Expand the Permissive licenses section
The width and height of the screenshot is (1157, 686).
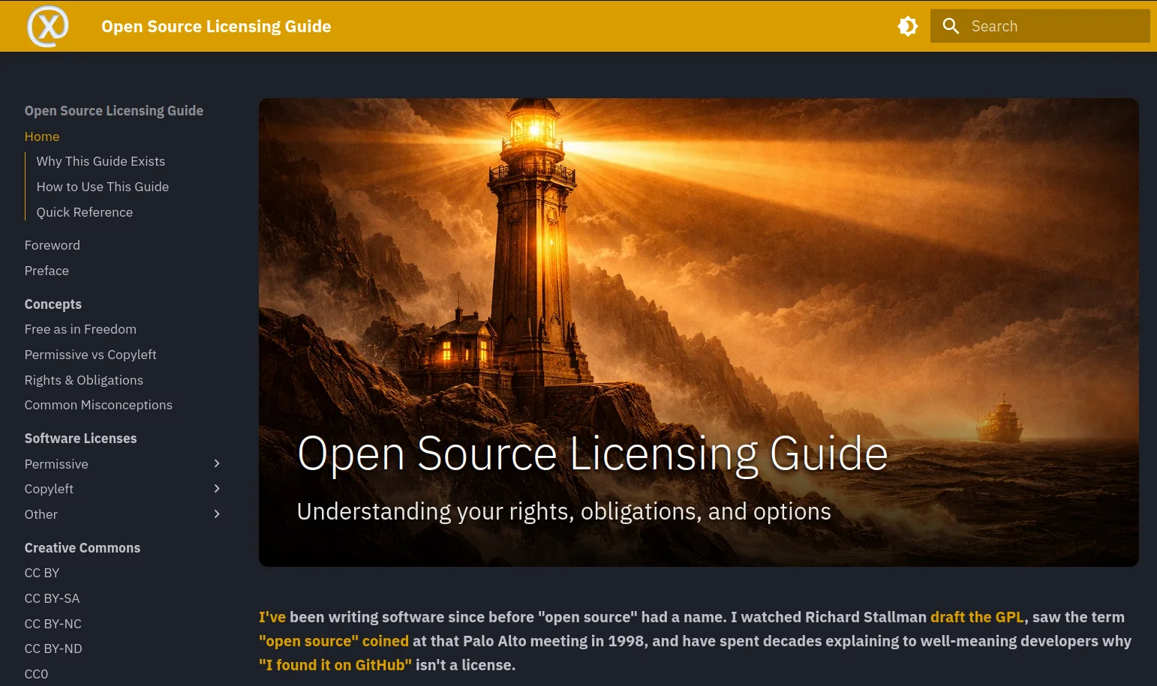tap(217, 463)
